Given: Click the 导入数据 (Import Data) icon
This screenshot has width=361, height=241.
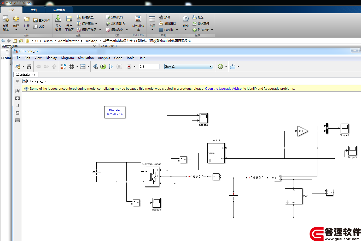Looking at the screenshot, I should (x=58, y=19).
